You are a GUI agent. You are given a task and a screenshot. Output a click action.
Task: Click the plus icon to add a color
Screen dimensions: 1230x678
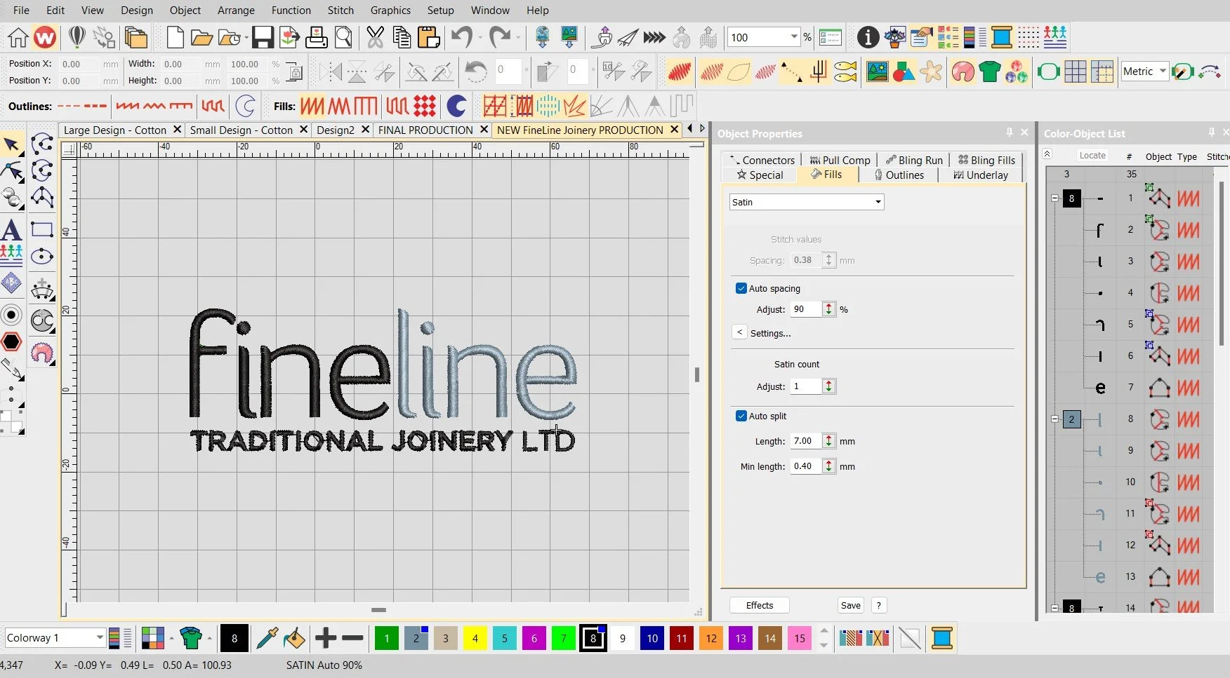pyautogui.click(x=326, y=638)
